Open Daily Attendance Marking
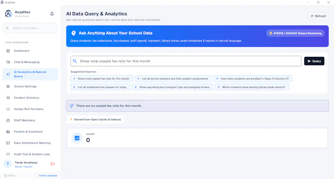 (30, 143)
